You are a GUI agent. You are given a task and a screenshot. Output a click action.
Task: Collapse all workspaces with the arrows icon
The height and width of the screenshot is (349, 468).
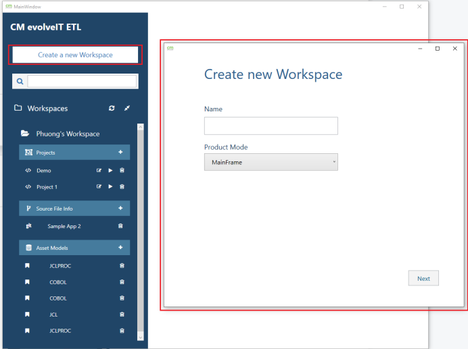click(x=127, y=108)
